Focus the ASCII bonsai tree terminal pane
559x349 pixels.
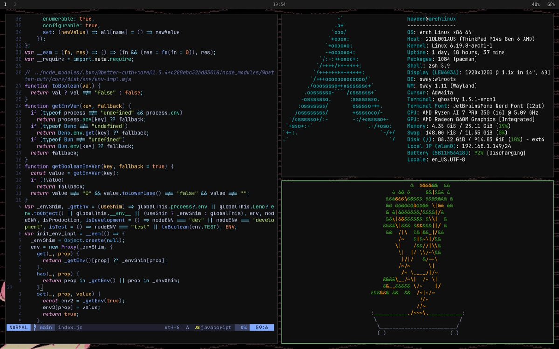(417, 262)
